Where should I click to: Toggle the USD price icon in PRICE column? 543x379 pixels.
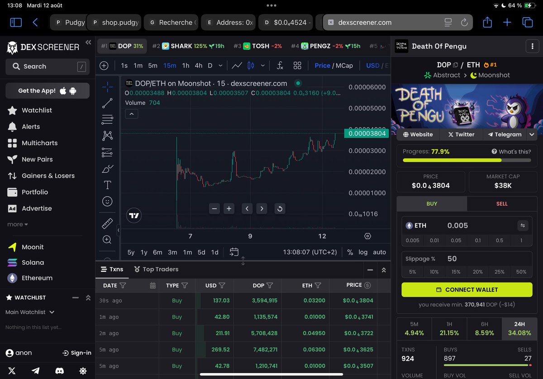pos(367,285)
